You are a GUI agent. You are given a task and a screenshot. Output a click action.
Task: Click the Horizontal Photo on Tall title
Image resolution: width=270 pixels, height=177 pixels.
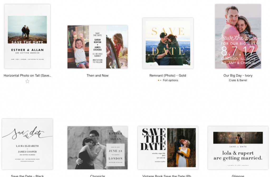[x=27, y=75]
